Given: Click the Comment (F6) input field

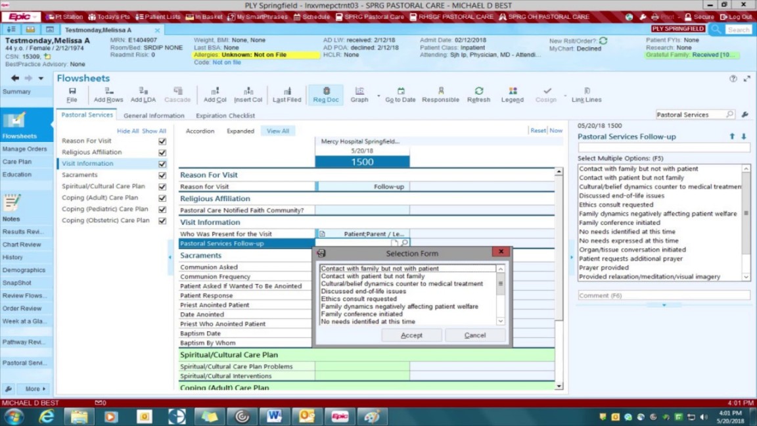Looking at the screenshot, I should (663, 295).
